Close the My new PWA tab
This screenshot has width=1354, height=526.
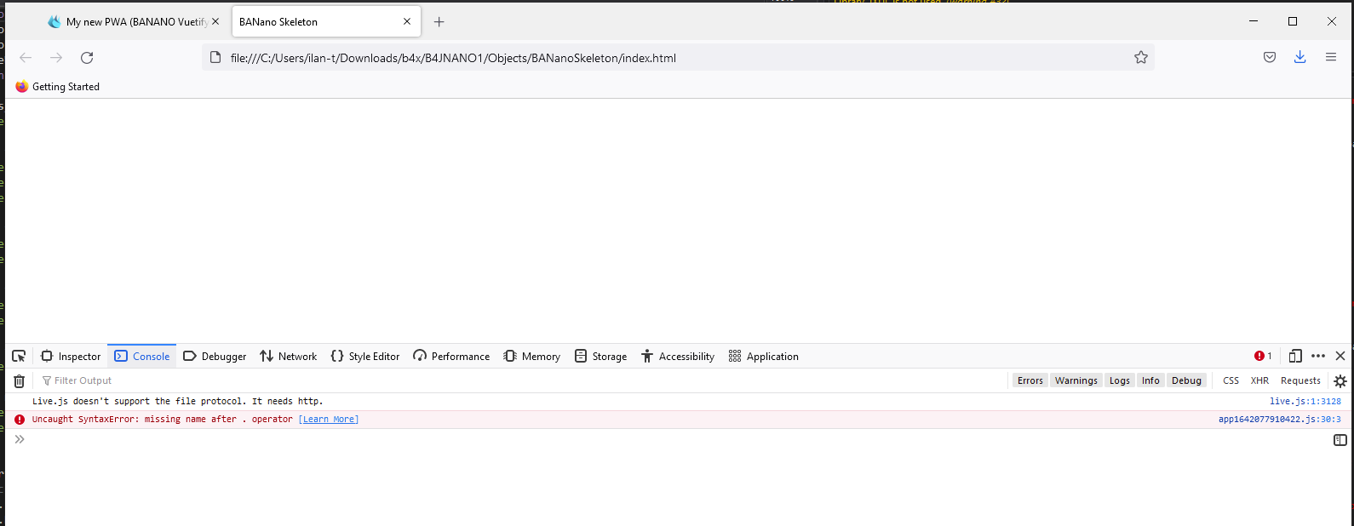coord(215,22)
